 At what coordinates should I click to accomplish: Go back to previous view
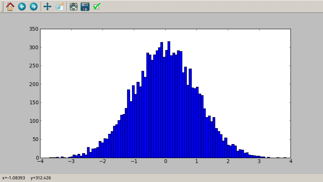coord(22,6)
